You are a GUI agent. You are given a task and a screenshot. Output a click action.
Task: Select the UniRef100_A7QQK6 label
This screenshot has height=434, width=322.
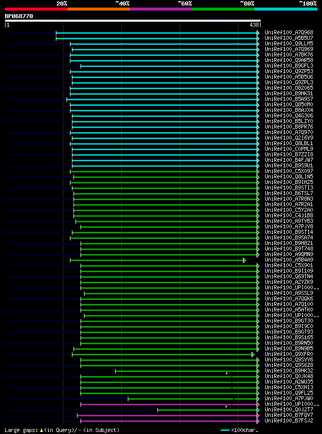pyautogui.click(x=289, y=298)
